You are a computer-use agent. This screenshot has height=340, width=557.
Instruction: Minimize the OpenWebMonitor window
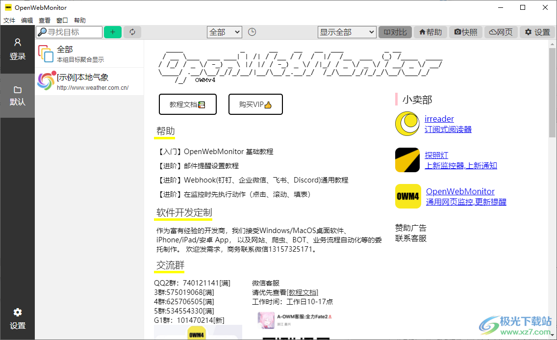pos(501,7)
